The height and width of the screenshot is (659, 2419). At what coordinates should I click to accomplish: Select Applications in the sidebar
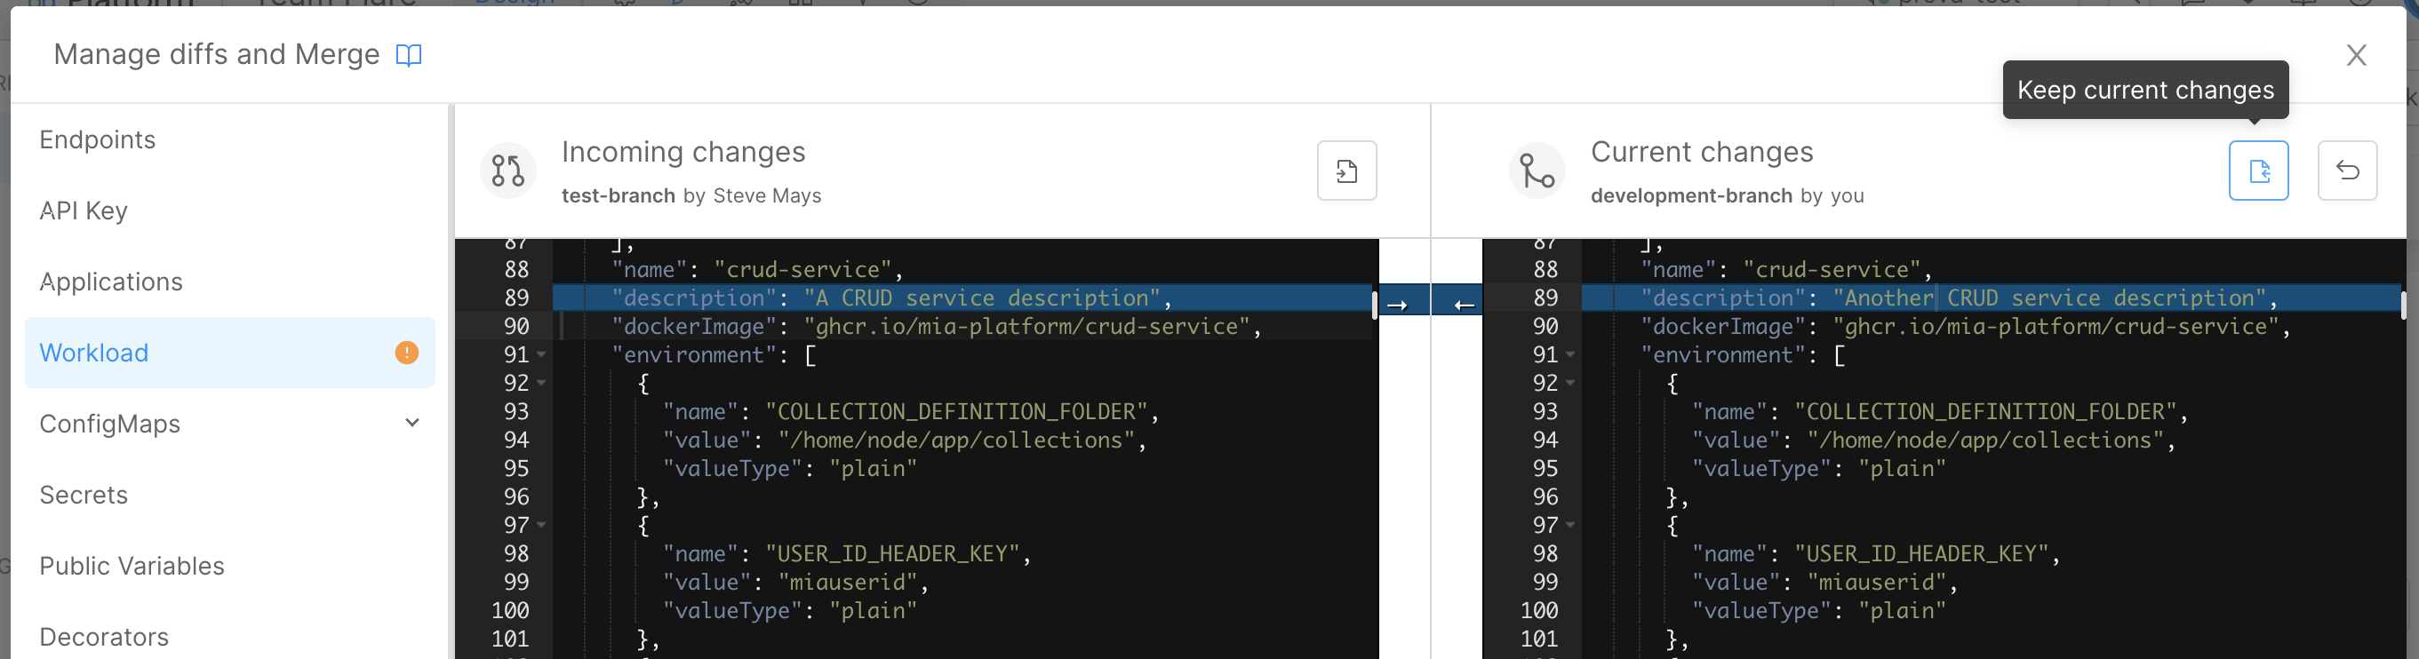(111, 282)
